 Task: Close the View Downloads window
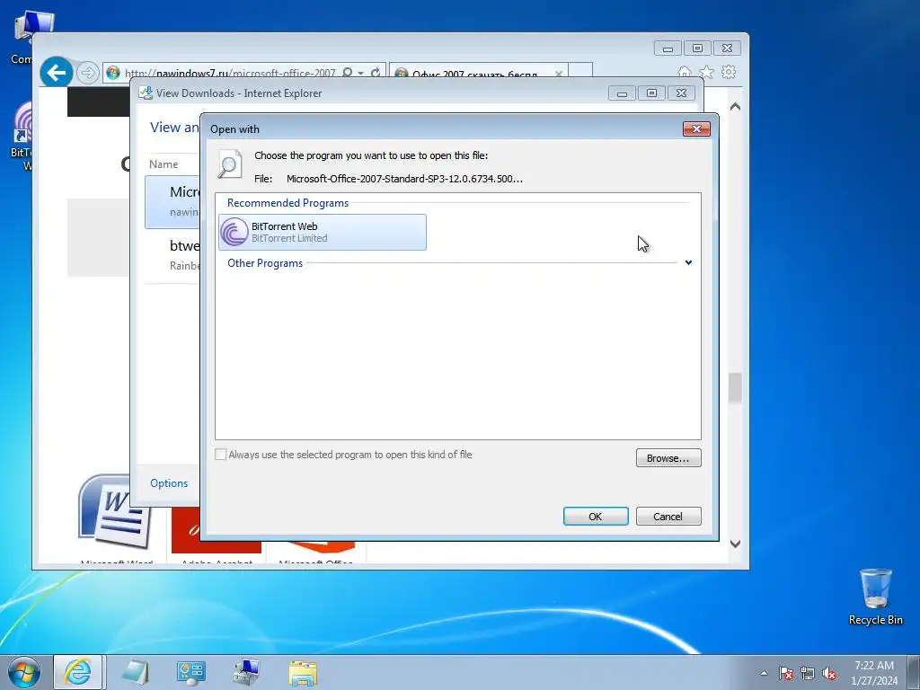681,93
